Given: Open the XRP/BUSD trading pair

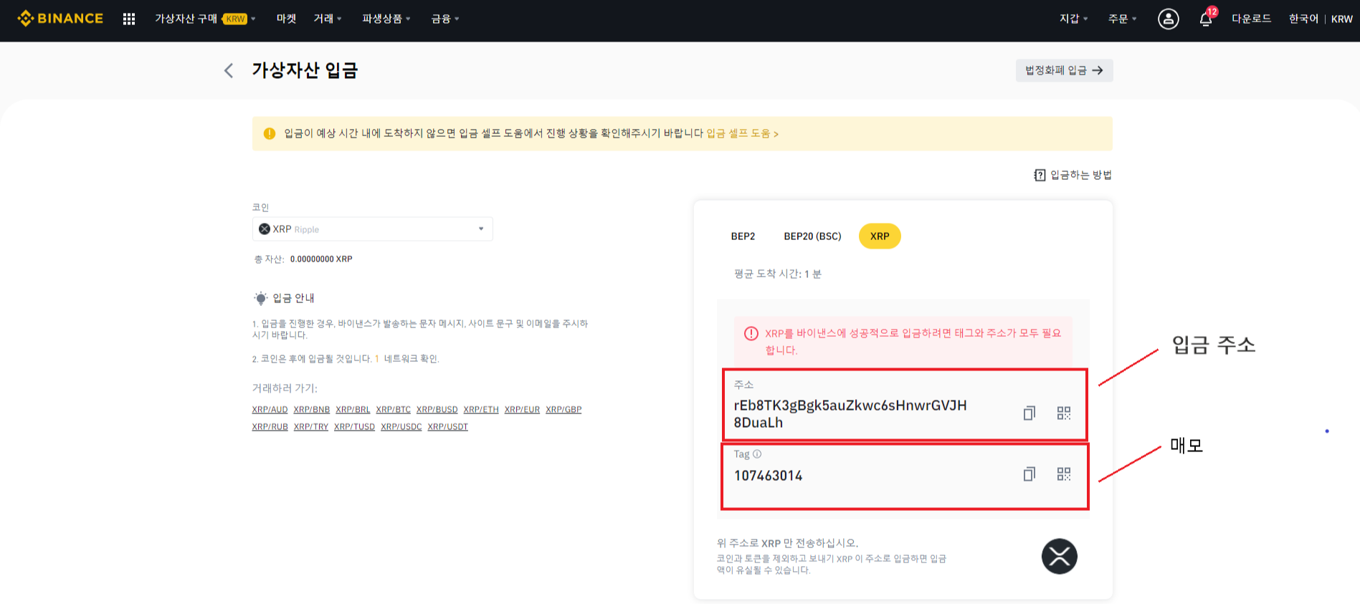Looking at the screenshot, I should coord(437,410).
